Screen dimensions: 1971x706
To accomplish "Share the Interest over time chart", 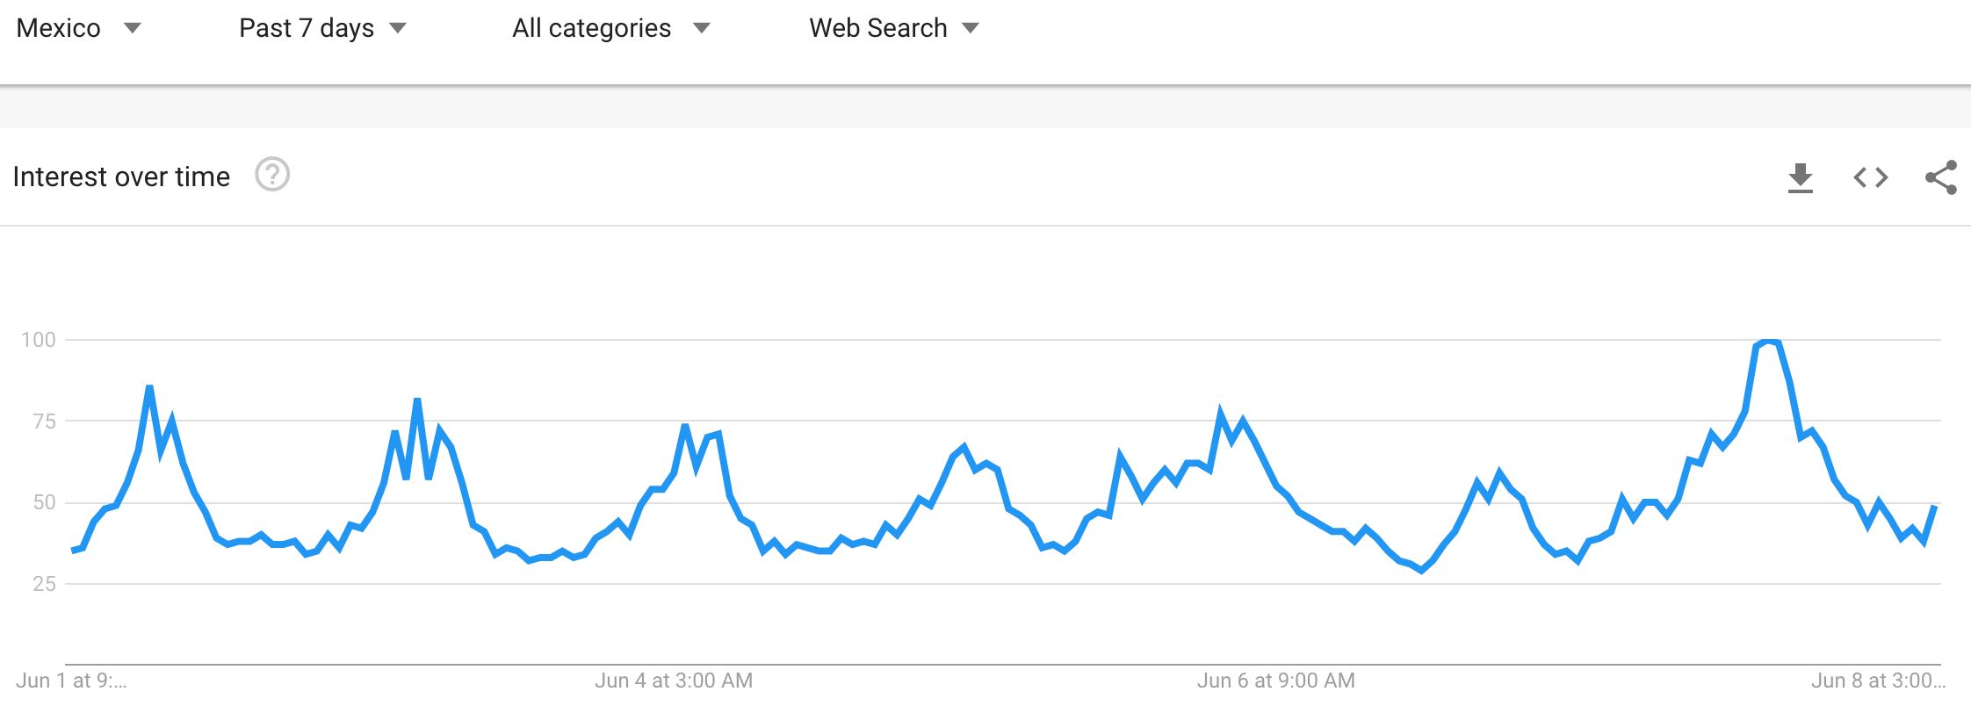I will point(1941,177).
